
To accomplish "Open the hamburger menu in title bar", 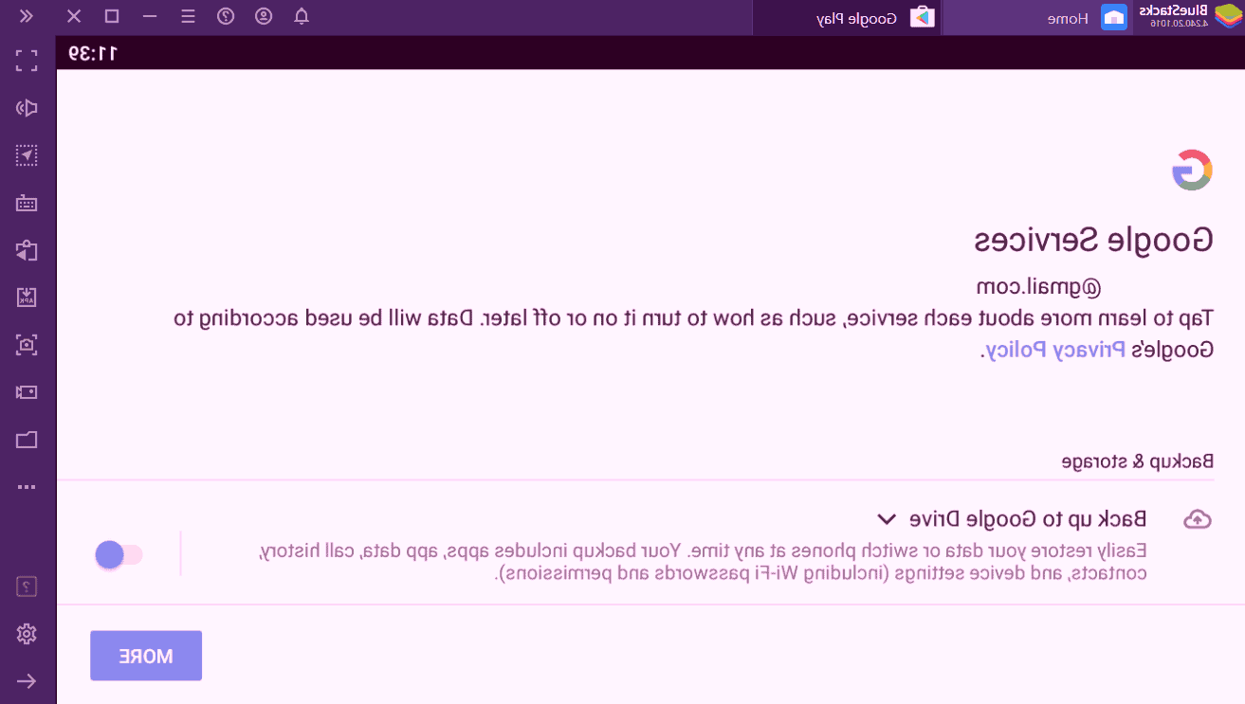I will click(188, 16).
